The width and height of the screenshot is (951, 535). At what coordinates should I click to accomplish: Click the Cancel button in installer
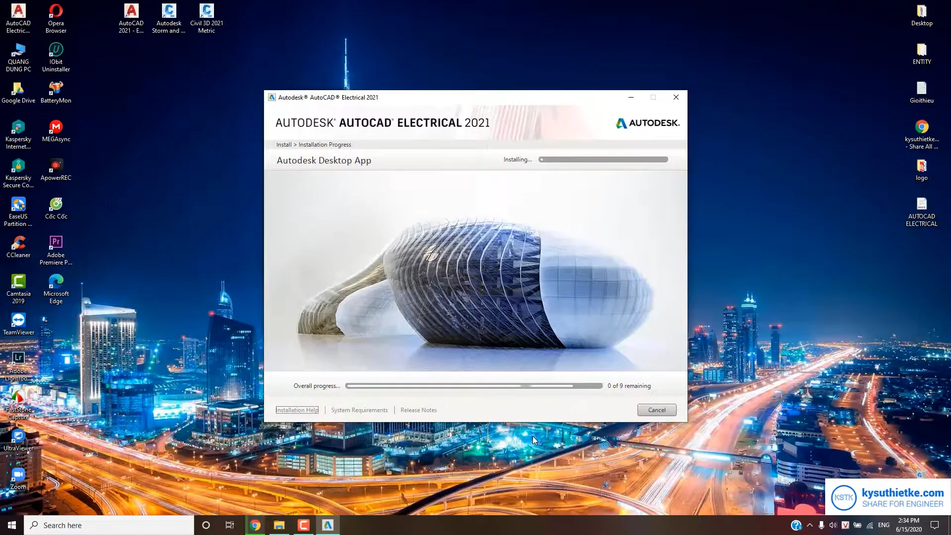click(656, 410)
